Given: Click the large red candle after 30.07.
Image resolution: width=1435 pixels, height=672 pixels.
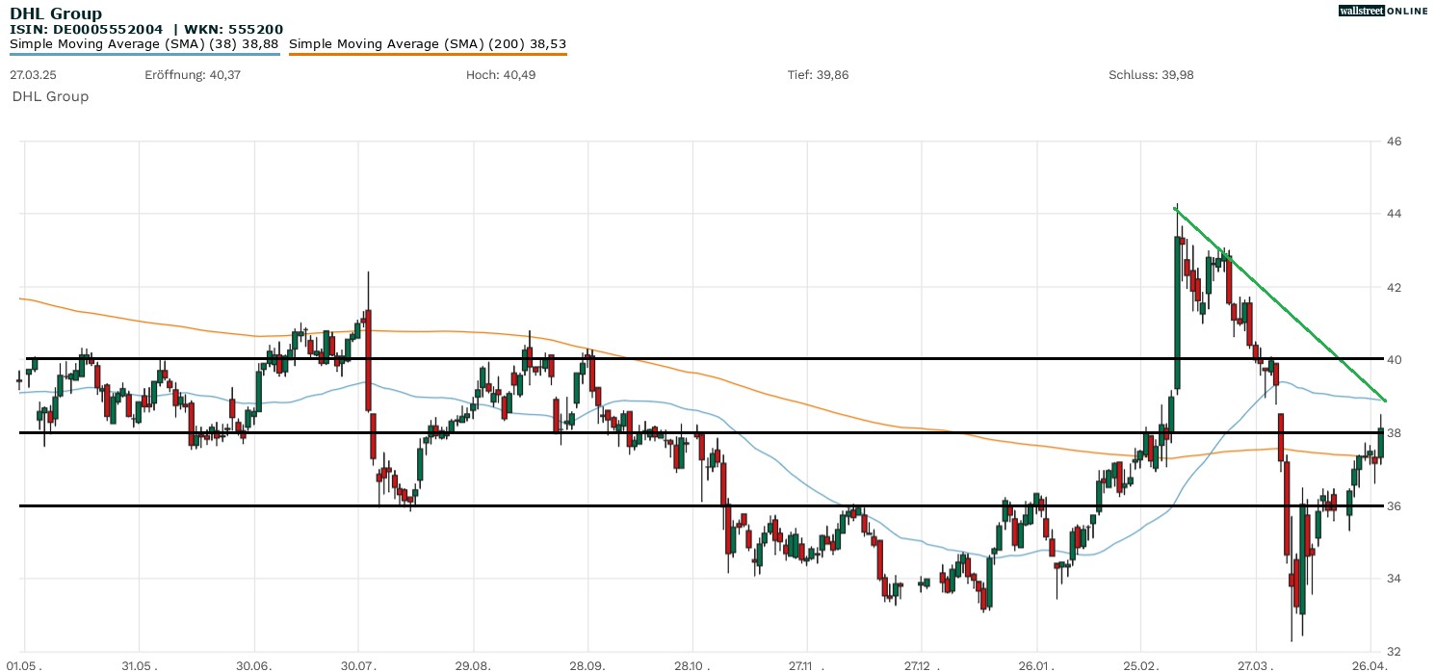Looking at the screenshot, I should coord(367,358).
